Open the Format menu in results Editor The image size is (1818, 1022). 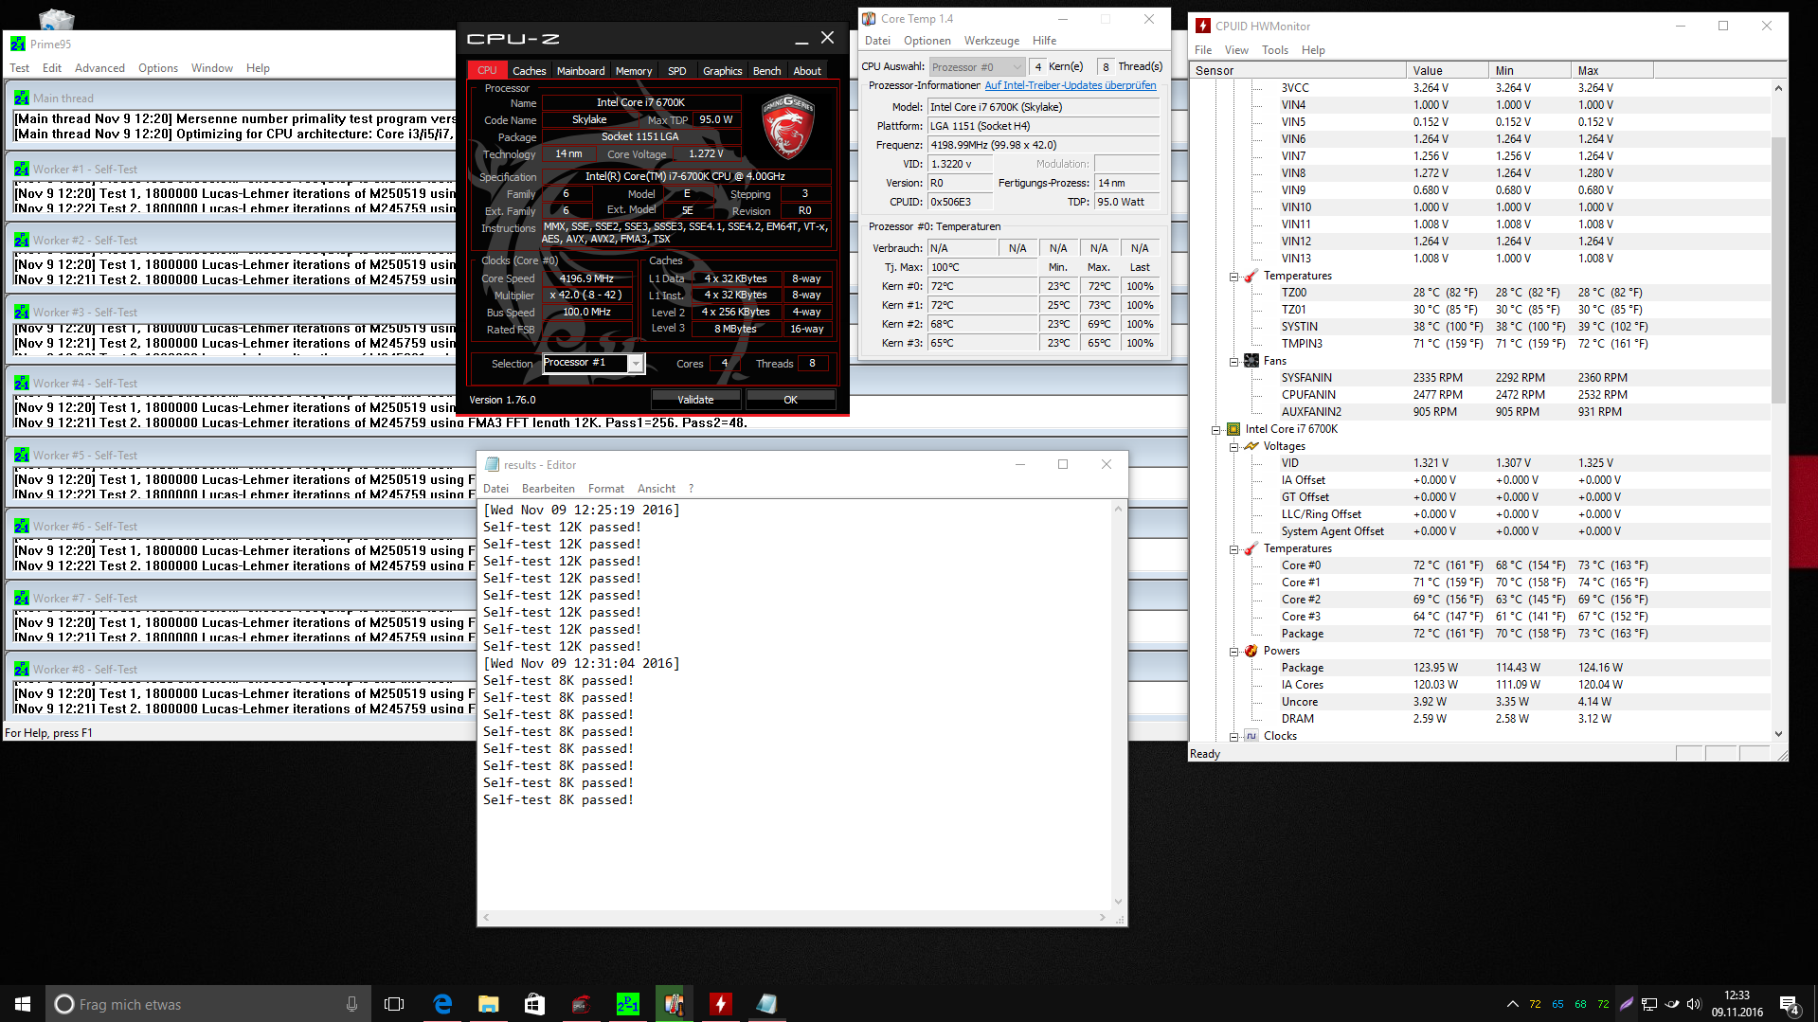click(x=605, y=489)
